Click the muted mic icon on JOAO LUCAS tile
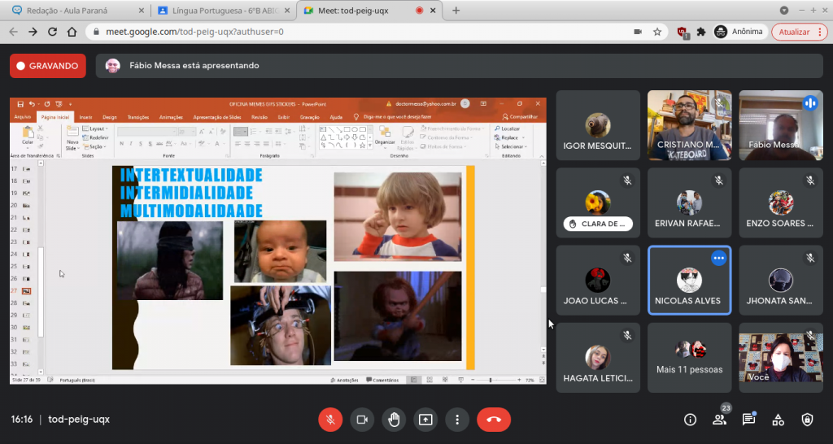This screenshot has height=444, width=833. tap(627, 258)
